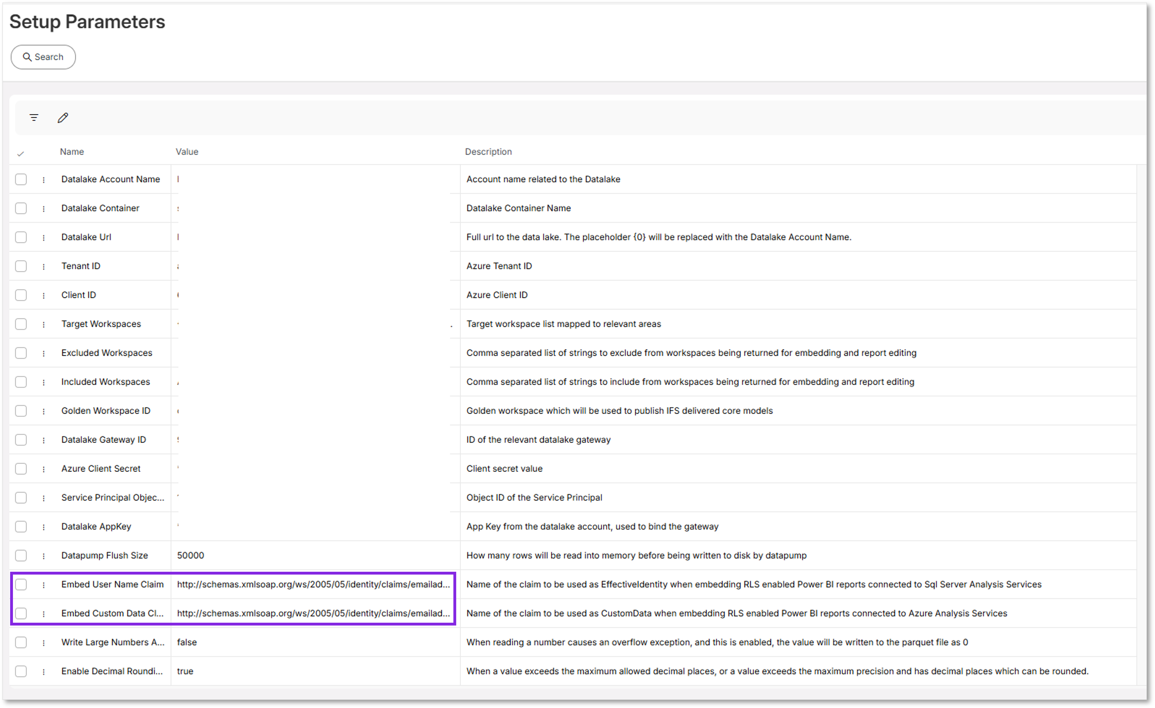This screenshot has height=708, width=1155.
Task: Open row menu for Write Large Numbers row
Action: point(44,643)
